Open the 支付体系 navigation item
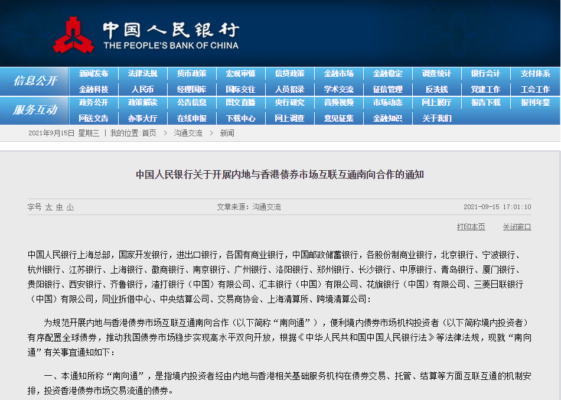Viewport: 561px width, 400px height. coord(535,74)
